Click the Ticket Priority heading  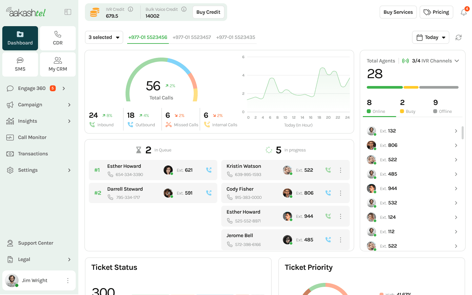coord(308,268)
